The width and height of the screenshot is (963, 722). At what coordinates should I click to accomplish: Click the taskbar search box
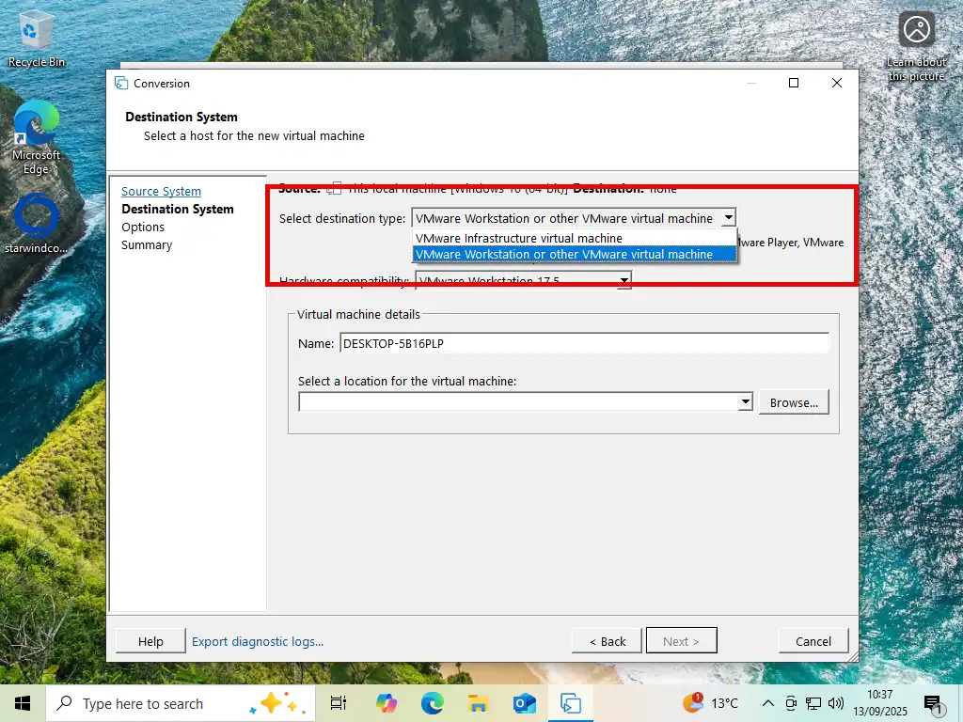point(181,703)
